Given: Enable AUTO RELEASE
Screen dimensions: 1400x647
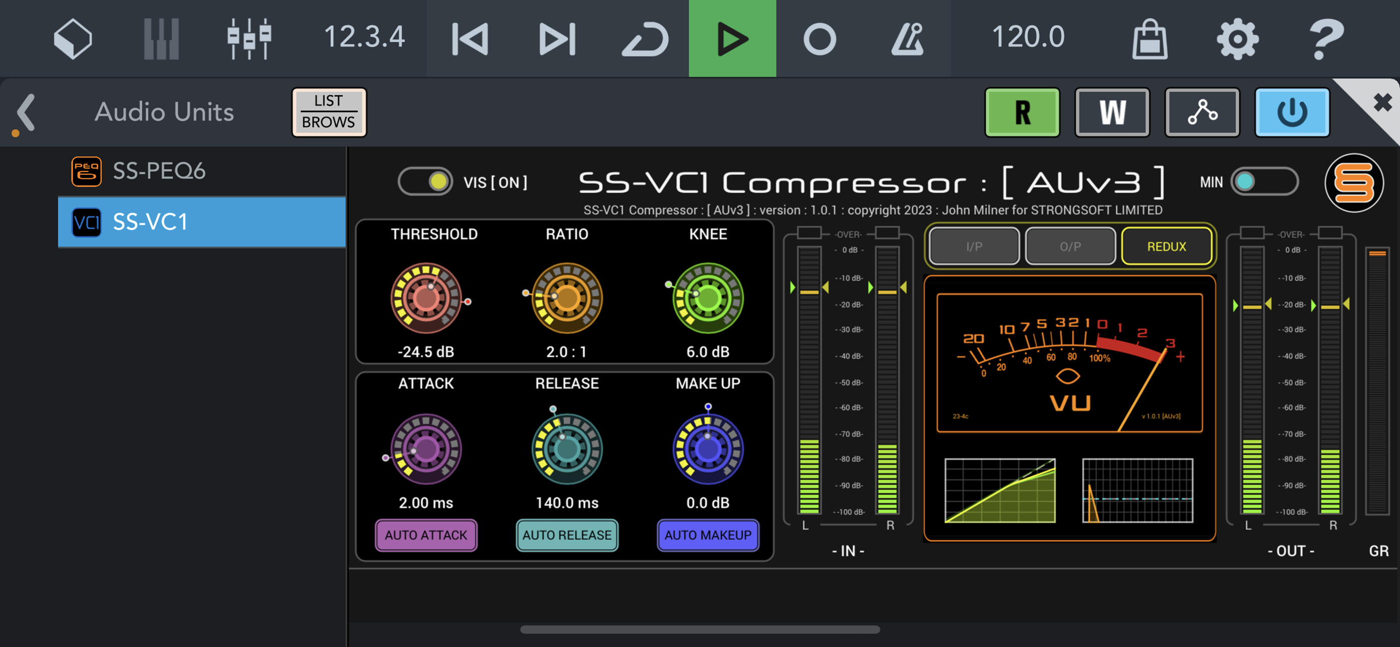Looking at the screenshot, I should (567, 535).
